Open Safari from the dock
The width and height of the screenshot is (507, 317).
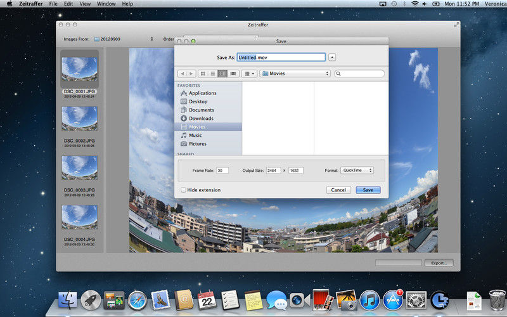point(138,301)
